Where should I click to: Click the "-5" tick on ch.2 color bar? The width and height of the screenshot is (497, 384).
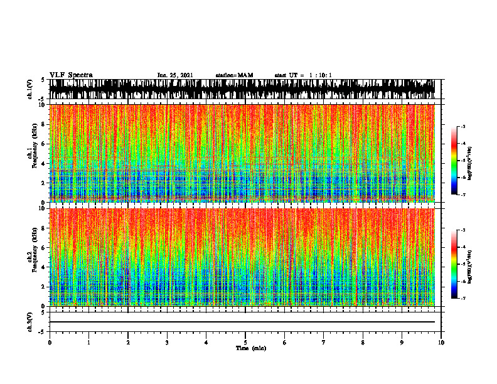[x=463, y=264]
